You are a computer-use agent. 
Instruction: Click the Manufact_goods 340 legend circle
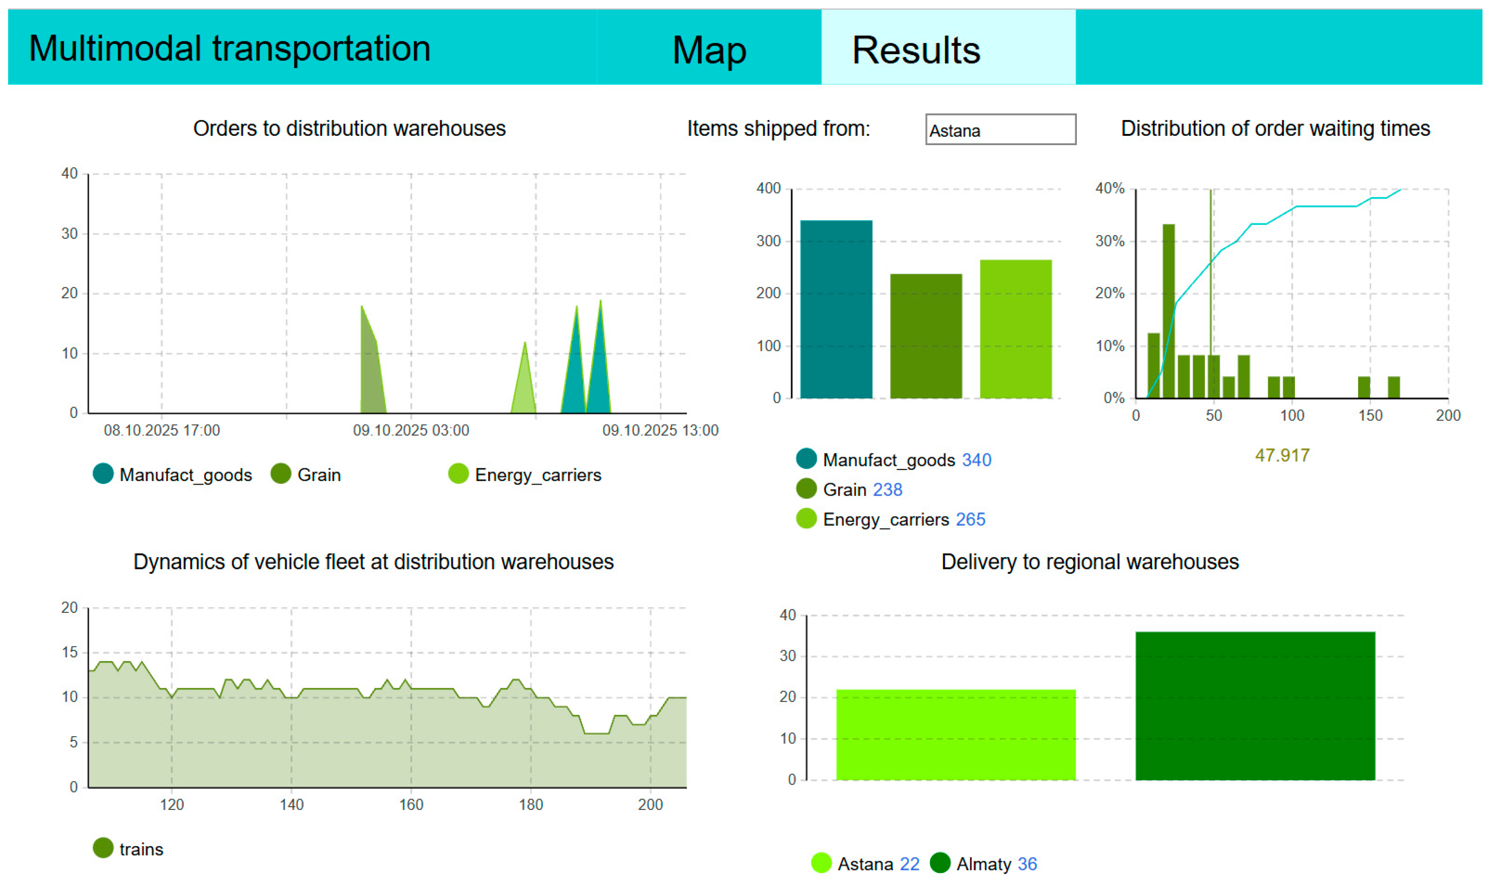pos(806,459)
